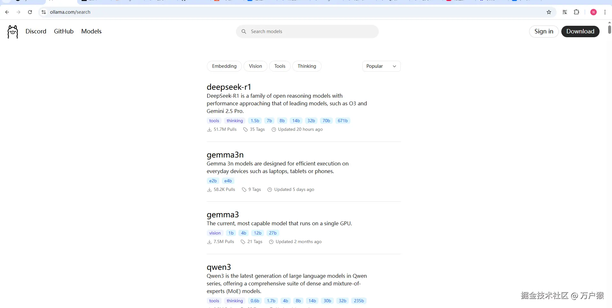Click the browser address bar URL
Viewport: 612px width, 308px height.
70,12
